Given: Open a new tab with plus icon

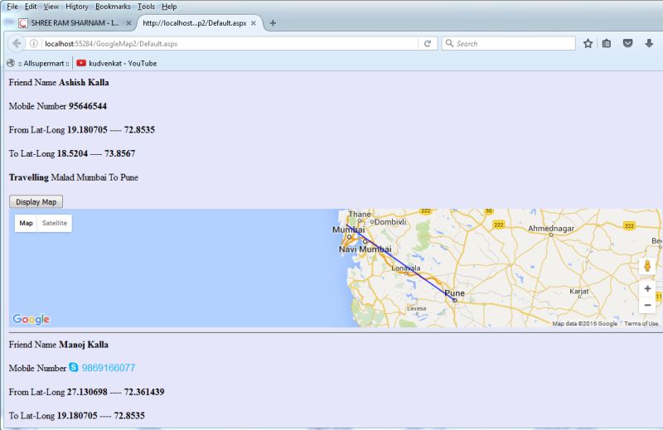Looking at the screenshot, I should click(x=273, y=23).
